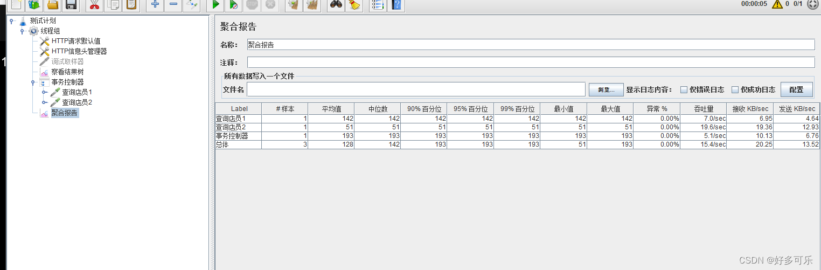Viewport: 821px width, 270px height.
Task: Select 测试计划 in the tree
Action: pos(43,20)
